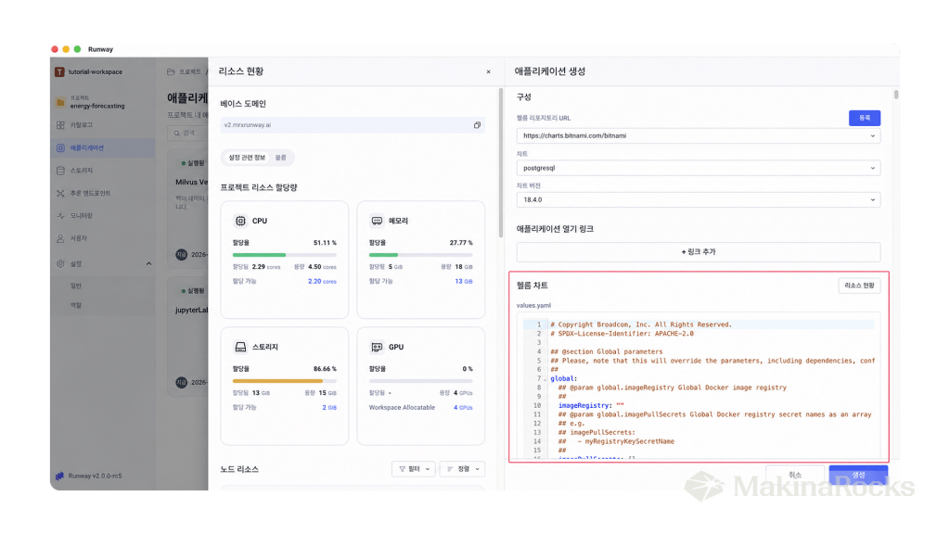Viewport: 950px width, 534px height.
Task: Click the CPU chip icon
Action: (240, 221)
